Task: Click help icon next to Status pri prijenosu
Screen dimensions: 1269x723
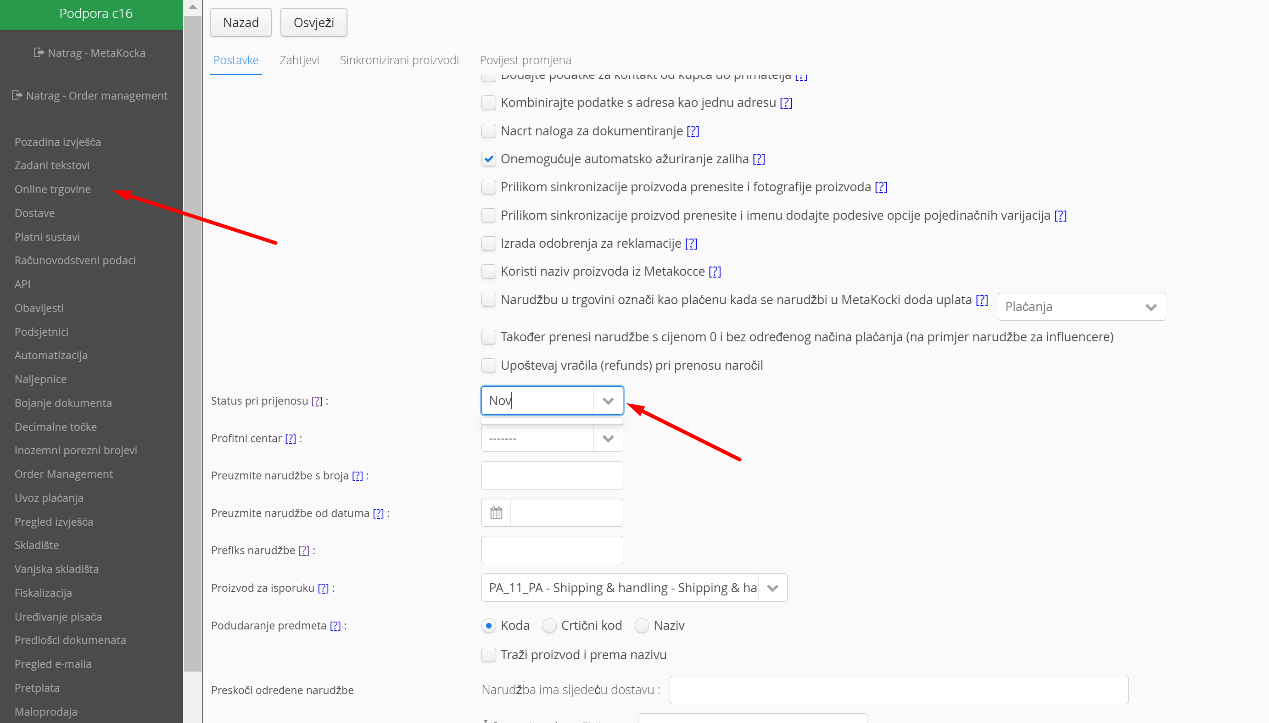Action: point(317,401)
